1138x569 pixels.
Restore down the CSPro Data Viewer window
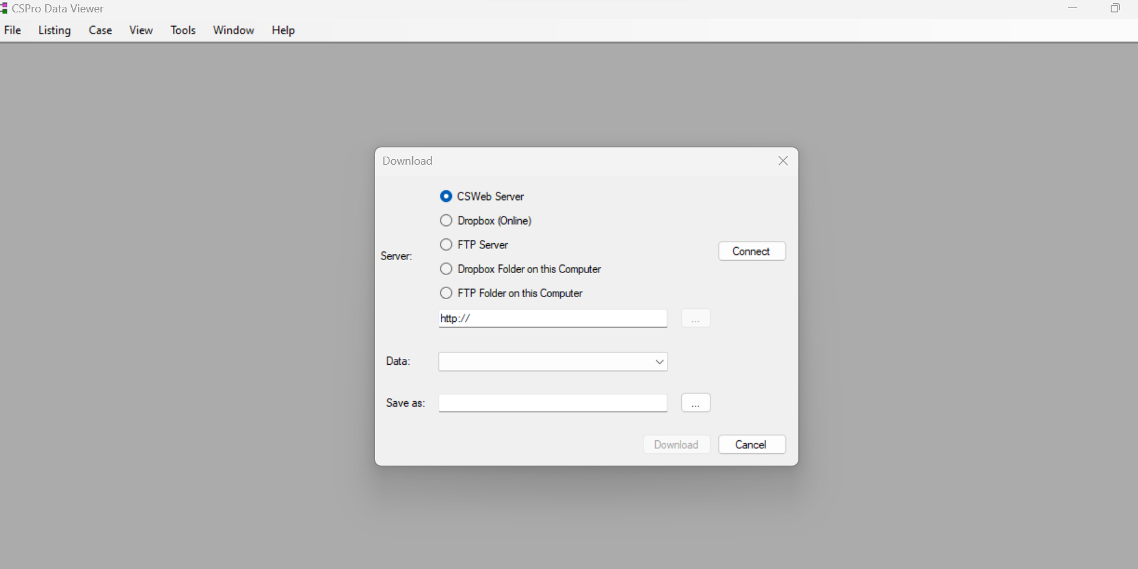point(1115,9)
